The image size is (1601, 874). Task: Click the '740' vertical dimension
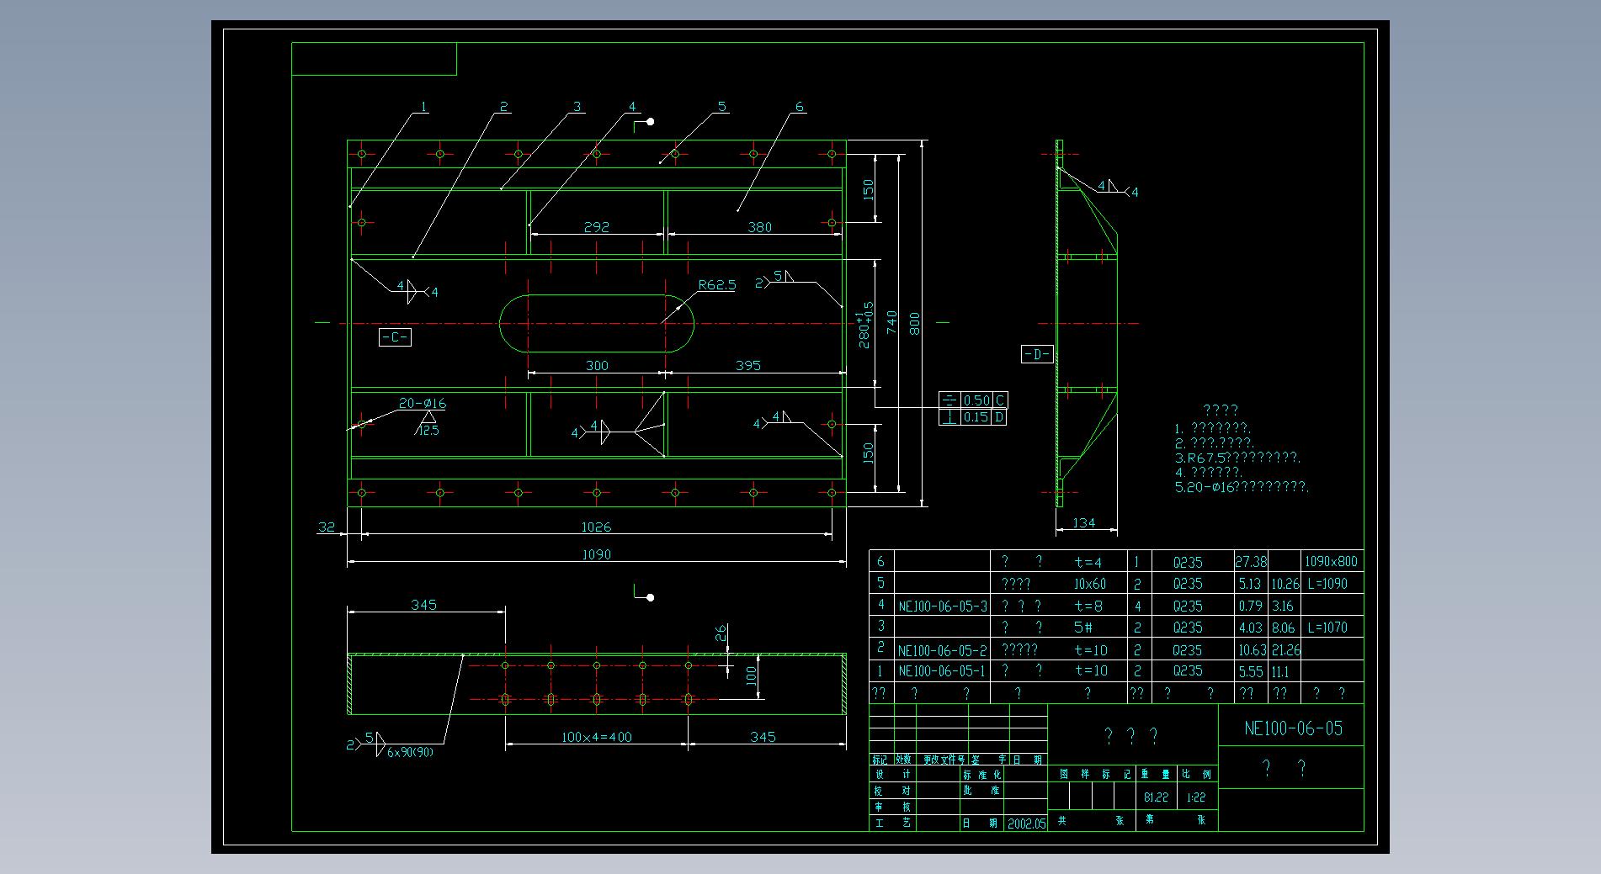point(892,322)
